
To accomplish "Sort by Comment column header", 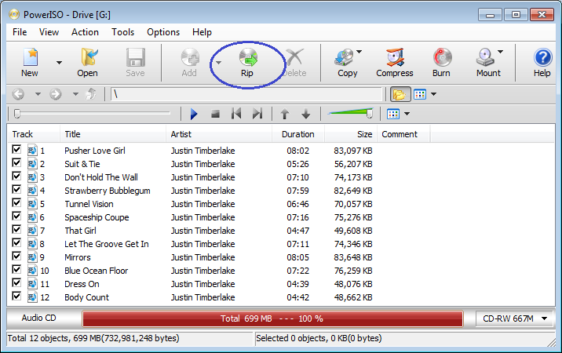I will click(403, 134).
